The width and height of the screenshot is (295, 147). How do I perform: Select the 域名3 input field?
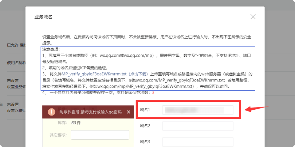pyautogui.click(x=198, y=142)
